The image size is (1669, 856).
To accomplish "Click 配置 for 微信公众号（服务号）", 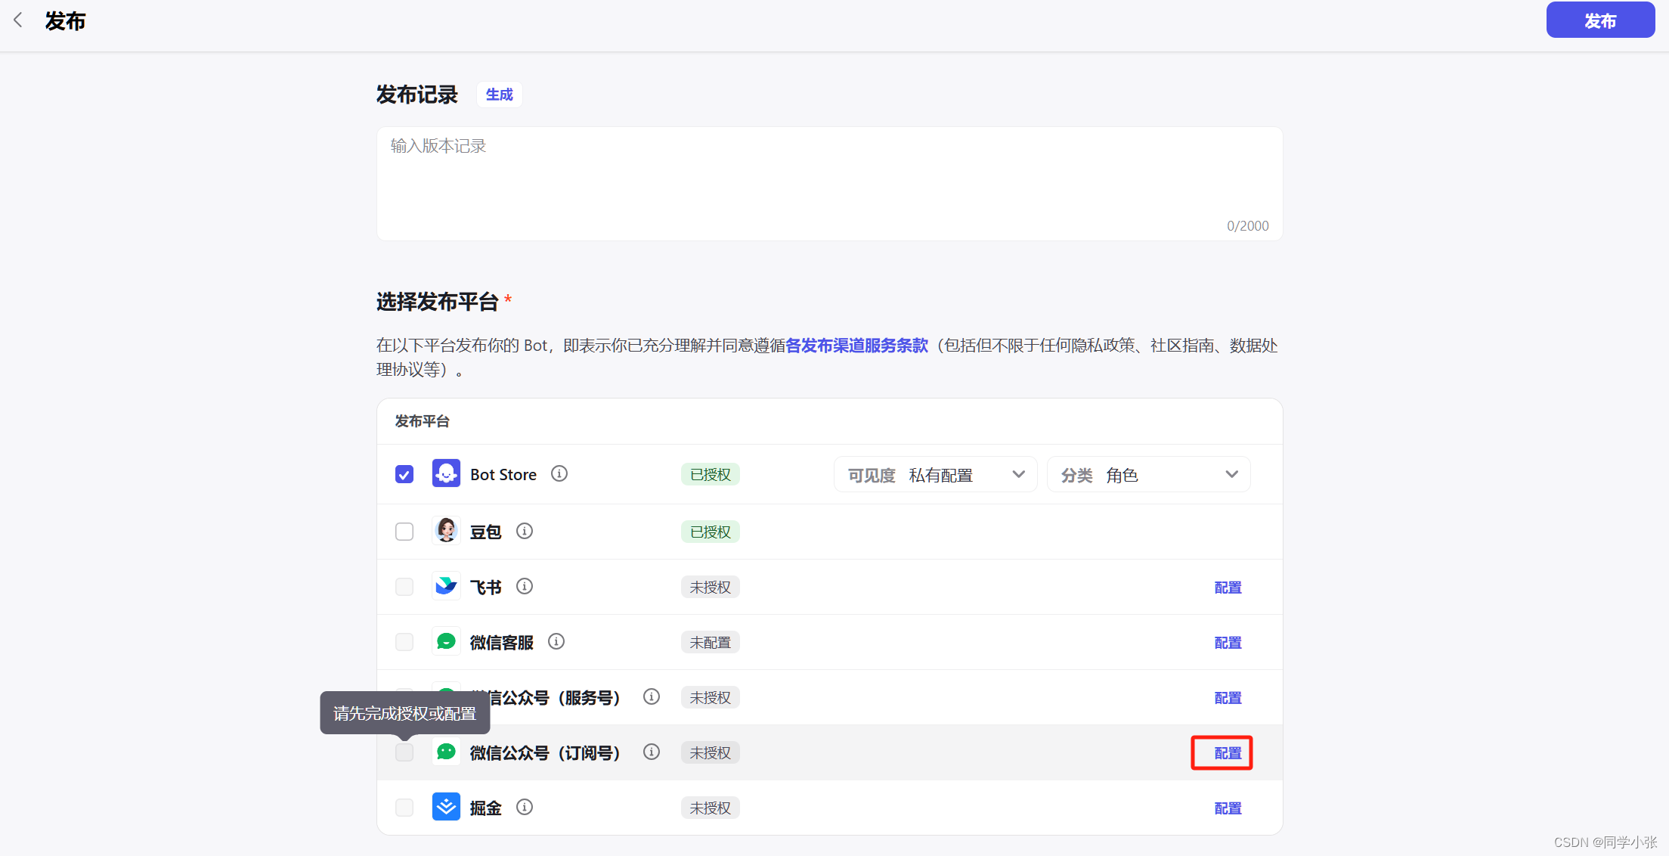I will click(1228, 698).
